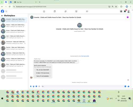Viewport: 133px width, 107px height.
Task: Open the volume speaker tray icon
Action: coord(119,100)
